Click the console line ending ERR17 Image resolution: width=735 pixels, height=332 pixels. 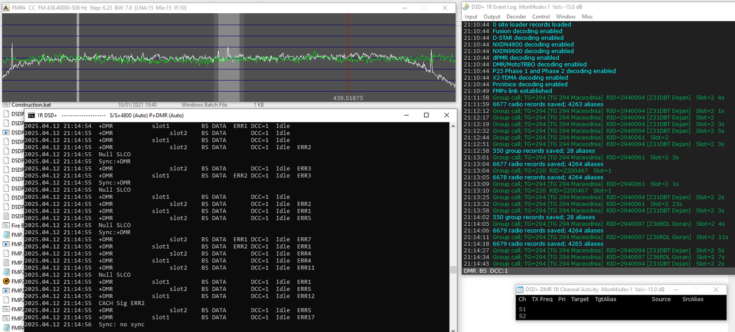click(x=169, y=317)
